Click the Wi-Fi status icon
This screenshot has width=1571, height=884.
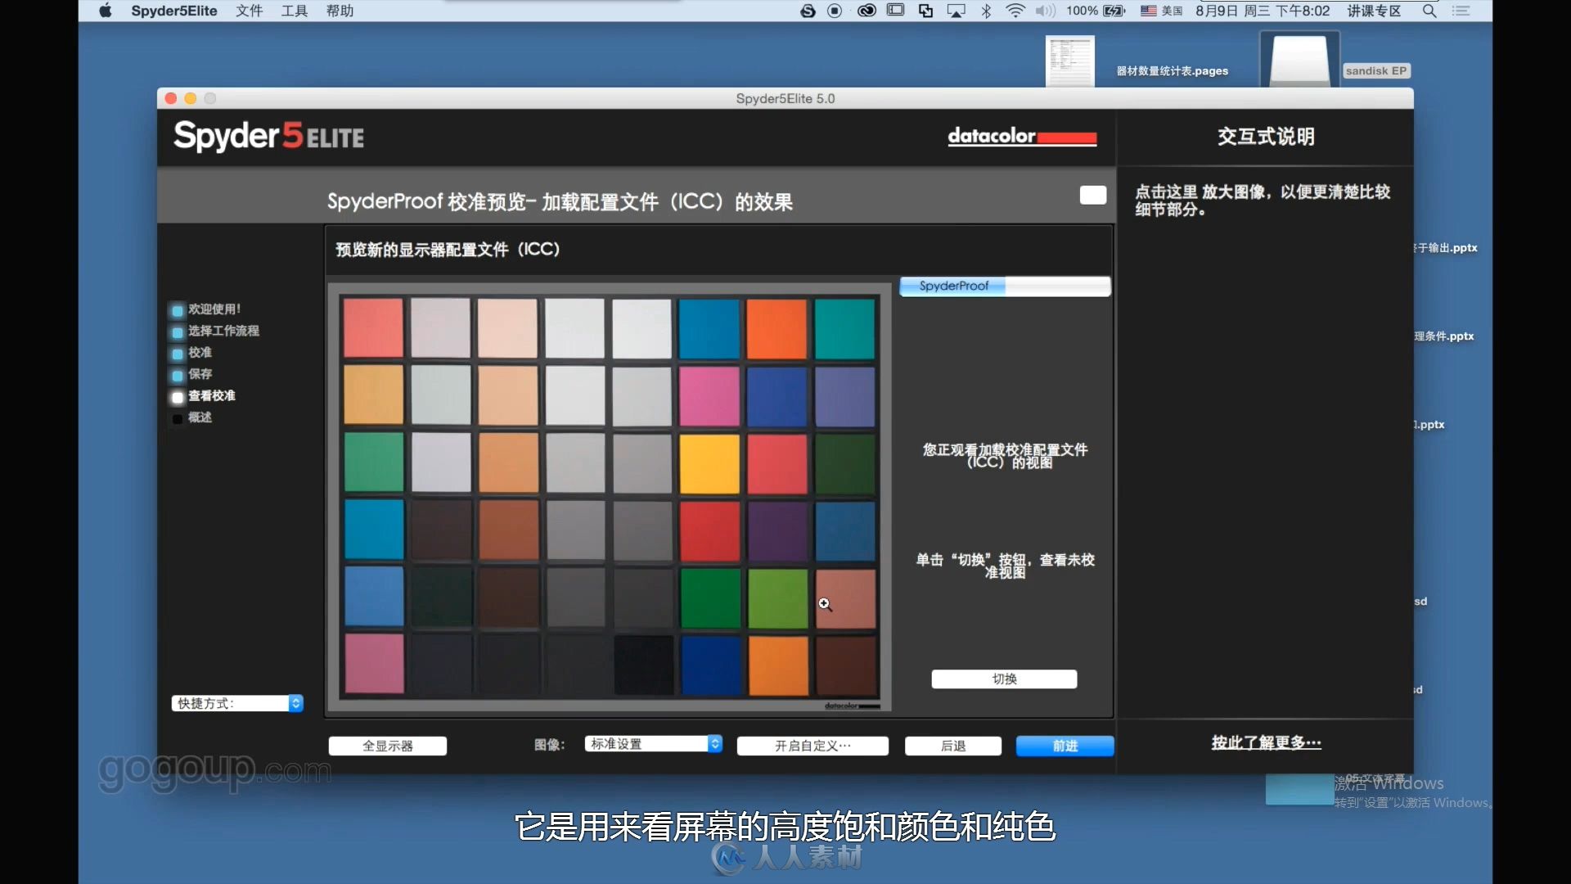click(x=1015, y=11)
